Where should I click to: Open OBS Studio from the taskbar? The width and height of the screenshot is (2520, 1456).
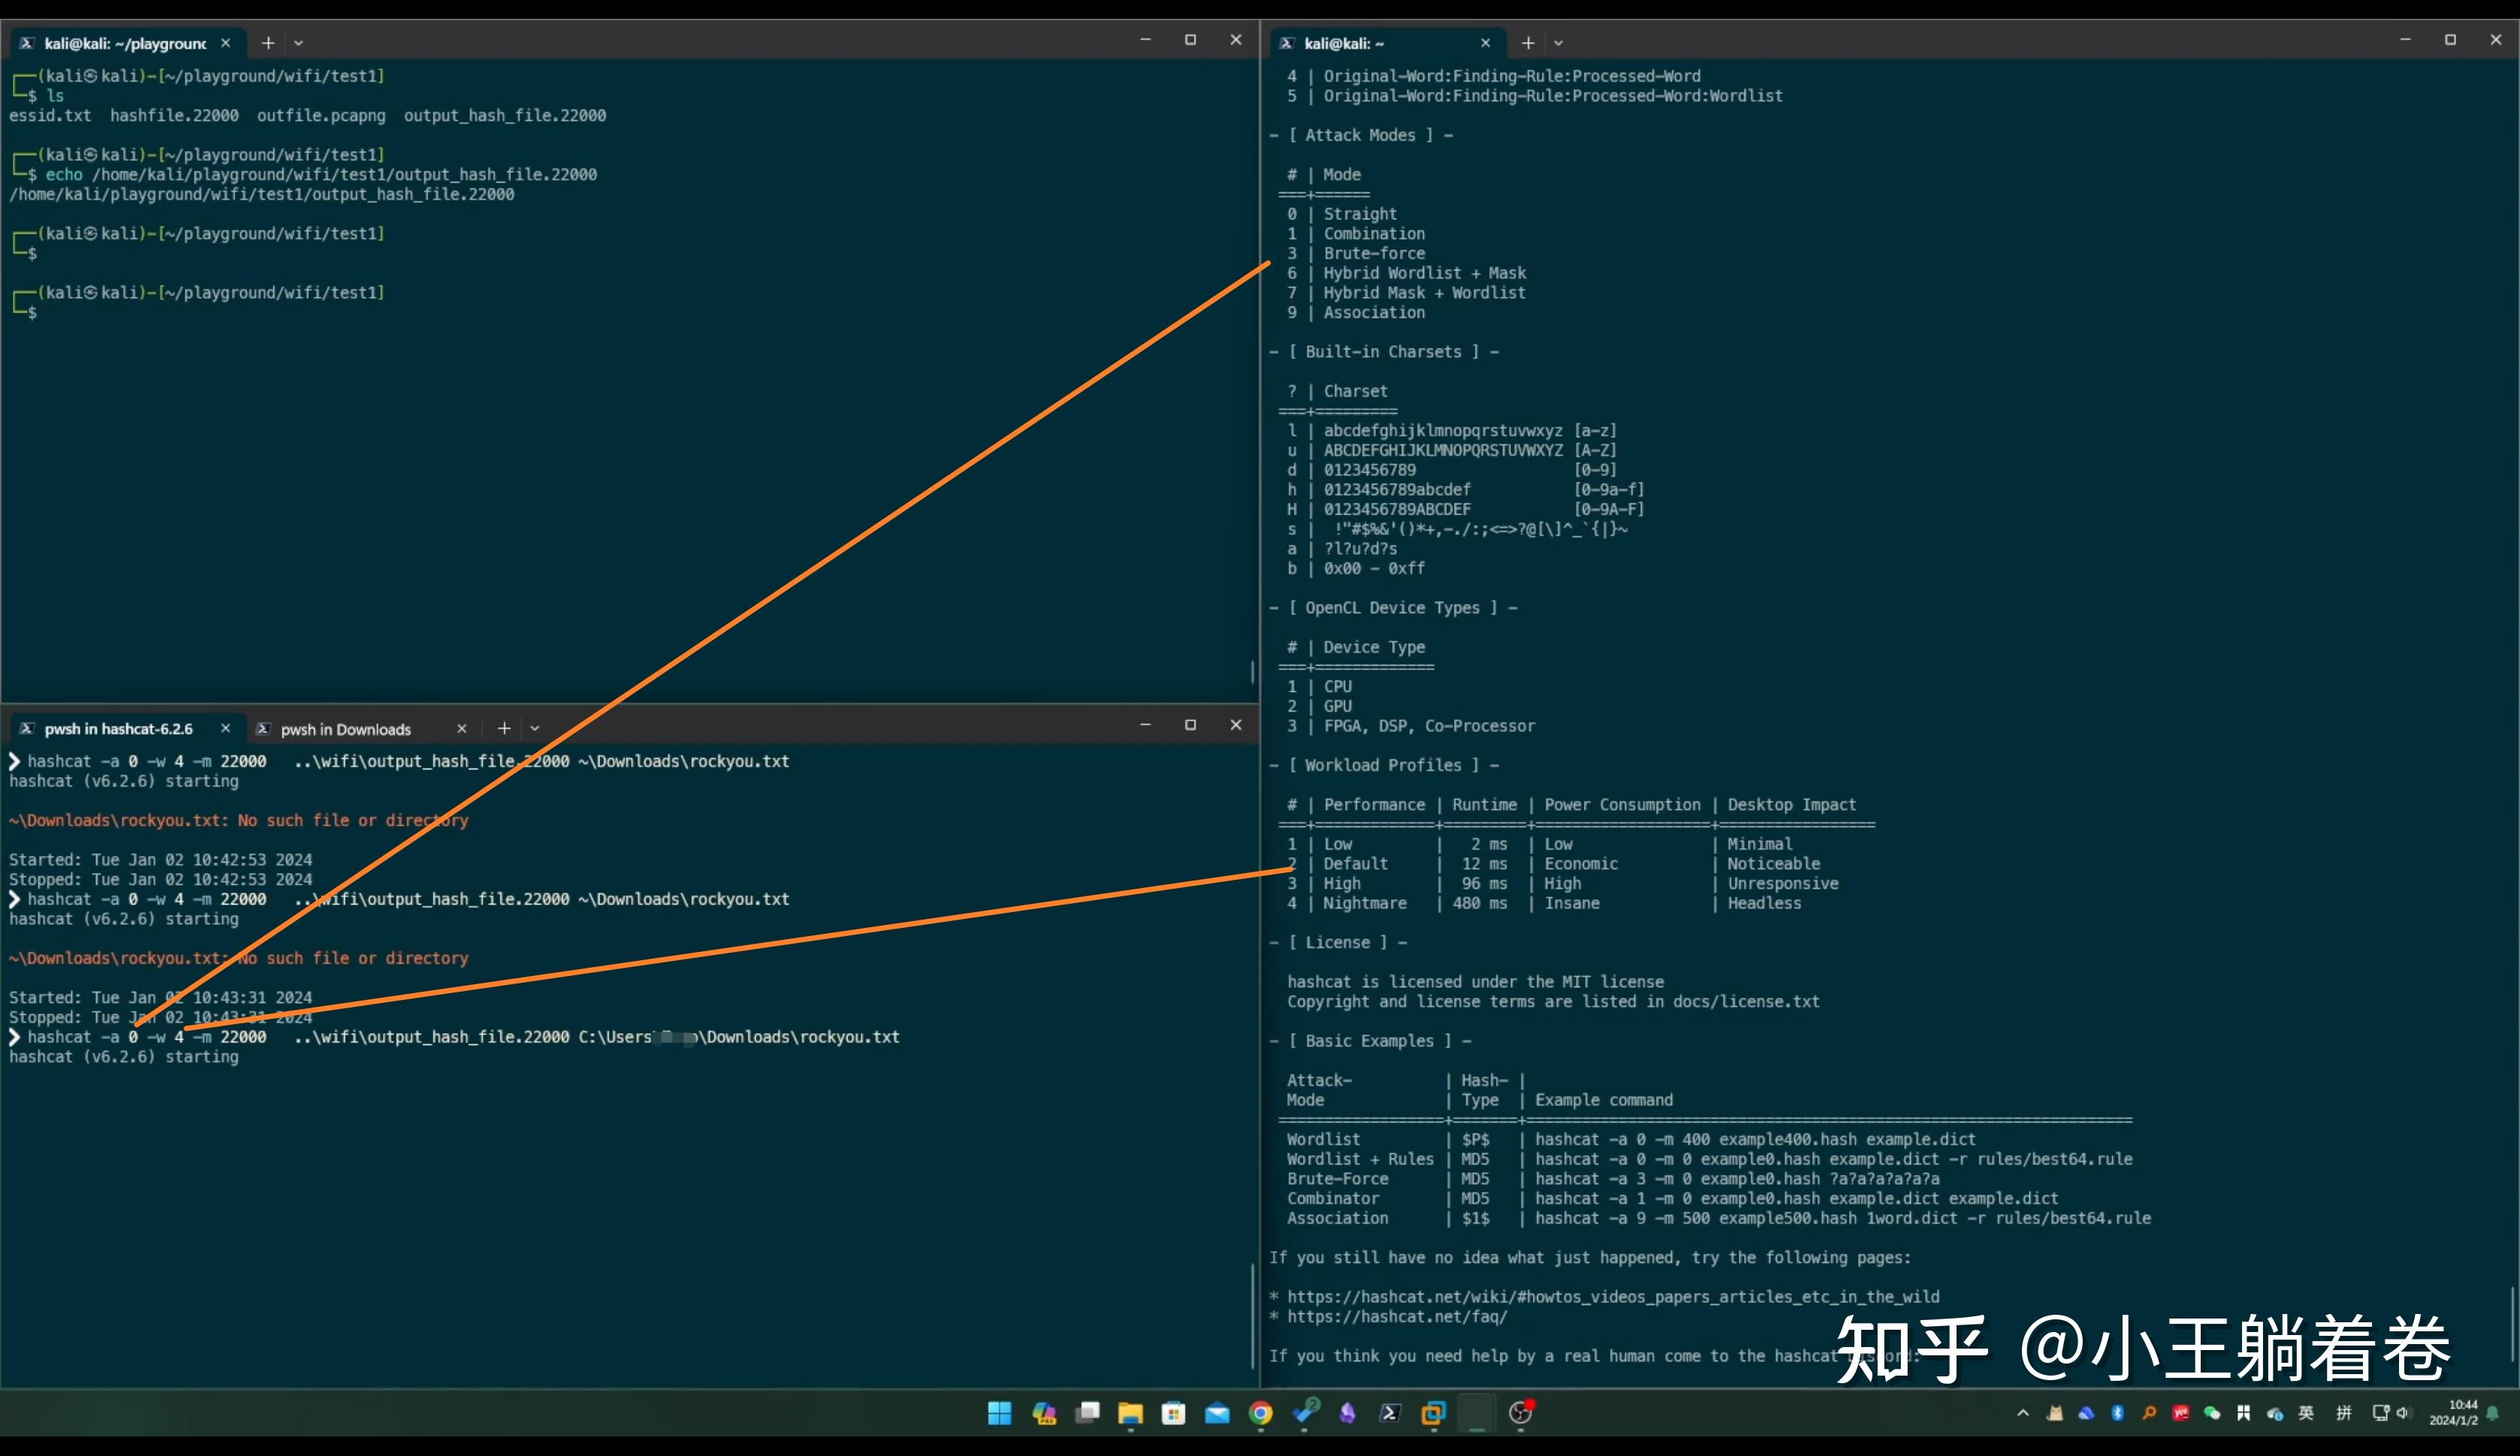(1520, 1413)
